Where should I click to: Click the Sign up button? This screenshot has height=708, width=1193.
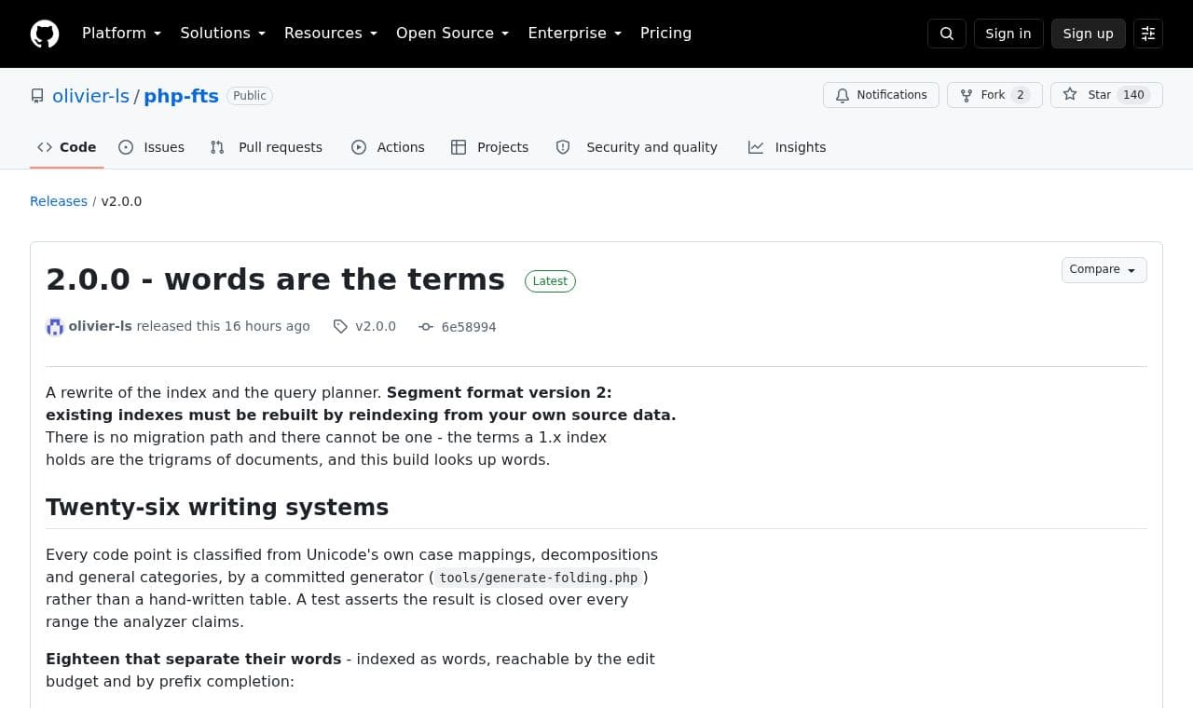[1089, 34]
